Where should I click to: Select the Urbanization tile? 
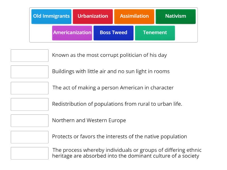93,16
